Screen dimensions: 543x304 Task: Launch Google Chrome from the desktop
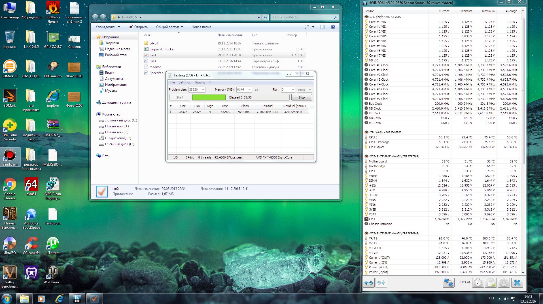point(10,189)
